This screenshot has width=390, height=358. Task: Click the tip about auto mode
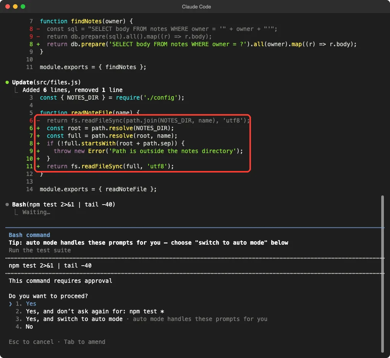[x=148, y=243]
